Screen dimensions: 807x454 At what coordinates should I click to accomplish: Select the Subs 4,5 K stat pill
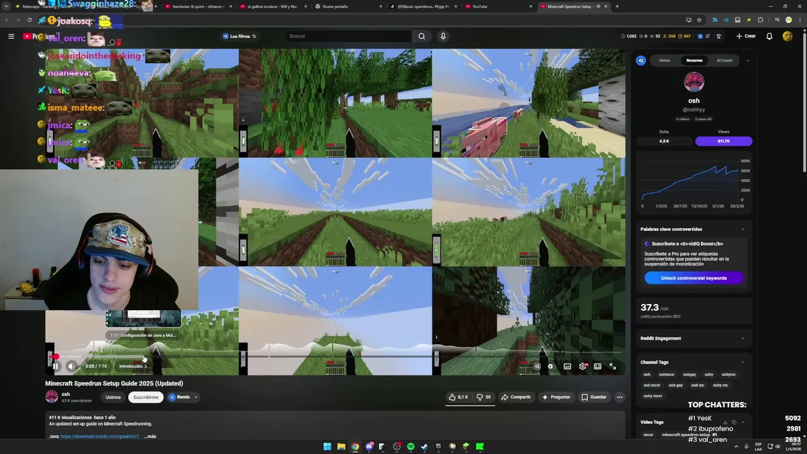click(664, 141)
